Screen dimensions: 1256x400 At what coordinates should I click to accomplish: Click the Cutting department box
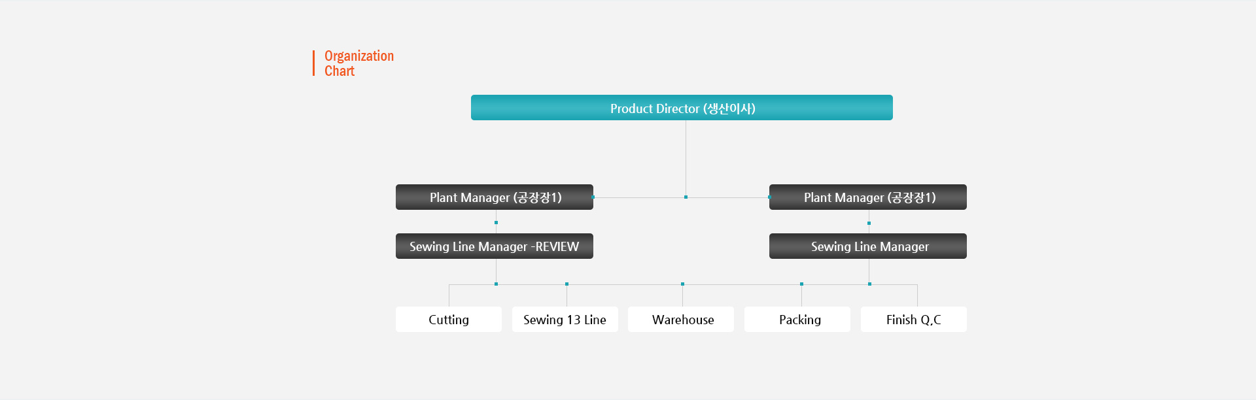click(x=449, y=320)
